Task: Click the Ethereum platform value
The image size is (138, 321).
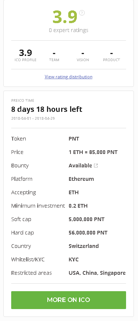Action: tap(81, 179)
